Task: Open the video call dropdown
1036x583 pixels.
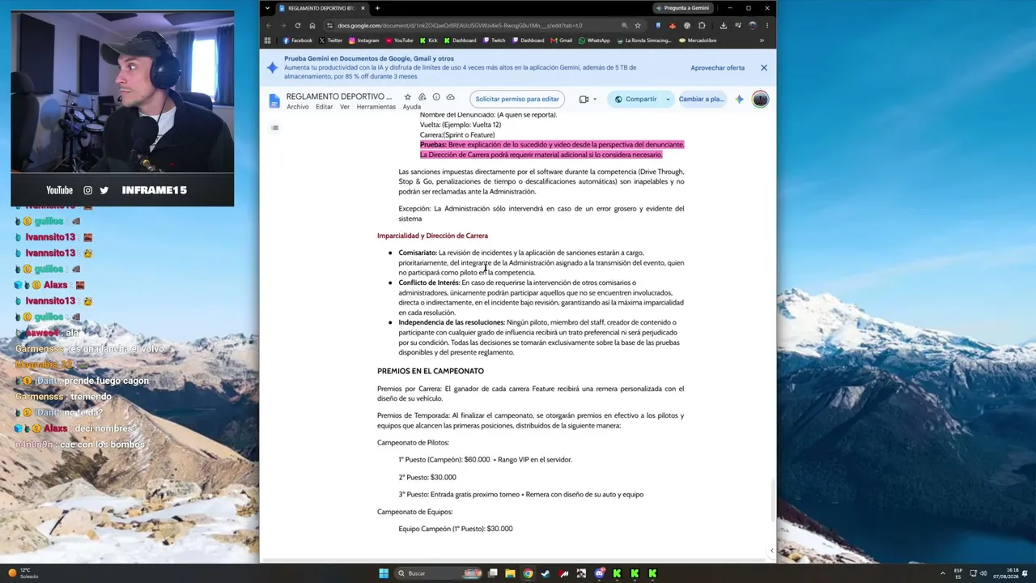Action: pos(595,100)
